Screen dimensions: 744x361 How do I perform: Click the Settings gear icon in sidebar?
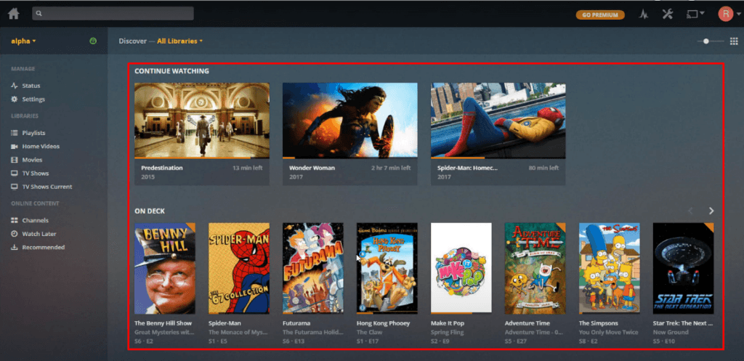[x=15, y=99]
